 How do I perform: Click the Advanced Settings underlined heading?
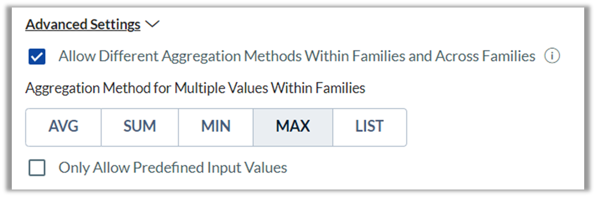[x=83, y=25]
